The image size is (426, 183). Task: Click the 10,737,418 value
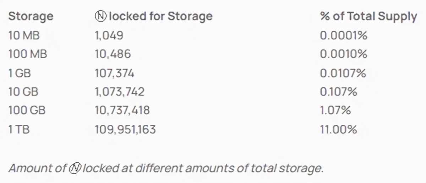point(122,111)
